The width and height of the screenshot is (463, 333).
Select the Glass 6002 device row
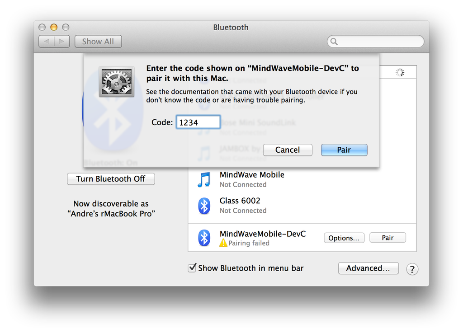[x=302, y=206]
